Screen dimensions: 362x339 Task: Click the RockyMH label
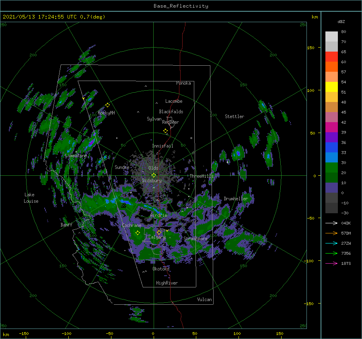106,113
